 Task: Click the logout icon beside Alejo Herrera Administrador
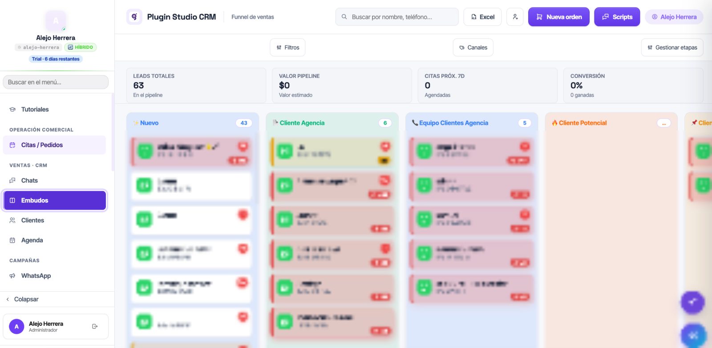pyautogui.click(x=95, y=326)
